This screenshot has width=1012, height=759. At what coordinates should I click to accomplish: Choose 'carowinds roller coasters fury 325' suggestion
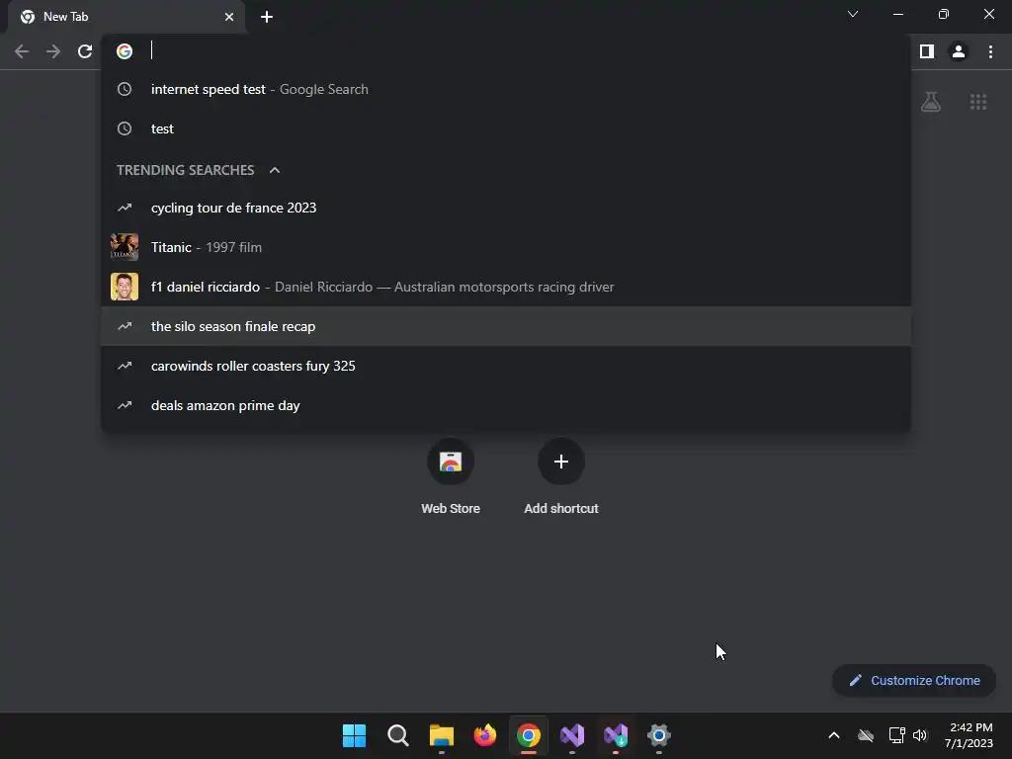506,366
